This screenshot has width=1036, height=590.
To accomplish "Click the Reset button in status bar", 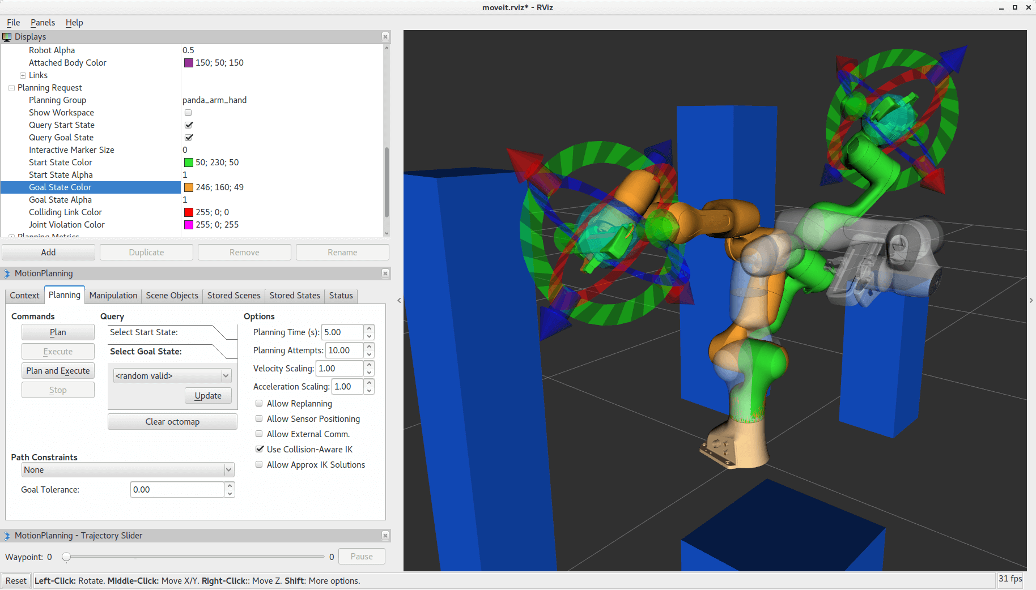I will click(x=16, y=581).
